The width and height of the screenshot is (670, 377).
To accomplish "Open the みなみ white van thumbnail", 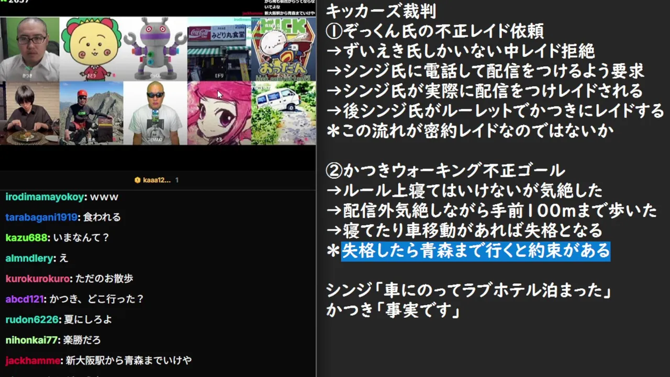I will coord(284,113).
